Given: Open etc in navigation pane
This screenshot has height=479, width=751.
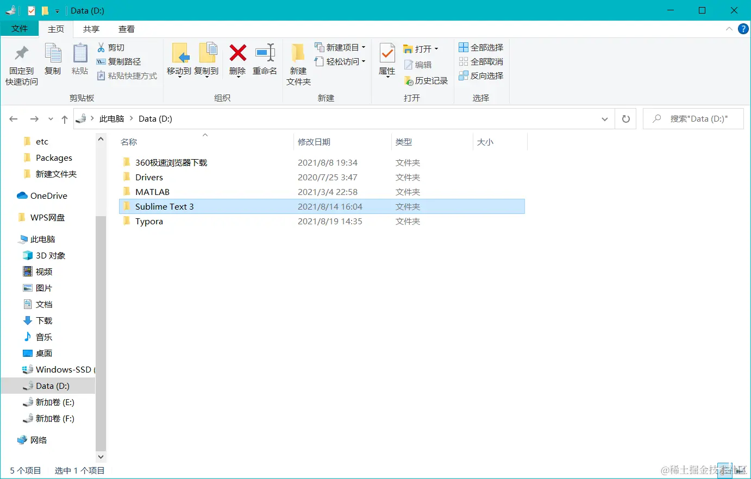Looking at the screenshot, I should pos(42,142).
